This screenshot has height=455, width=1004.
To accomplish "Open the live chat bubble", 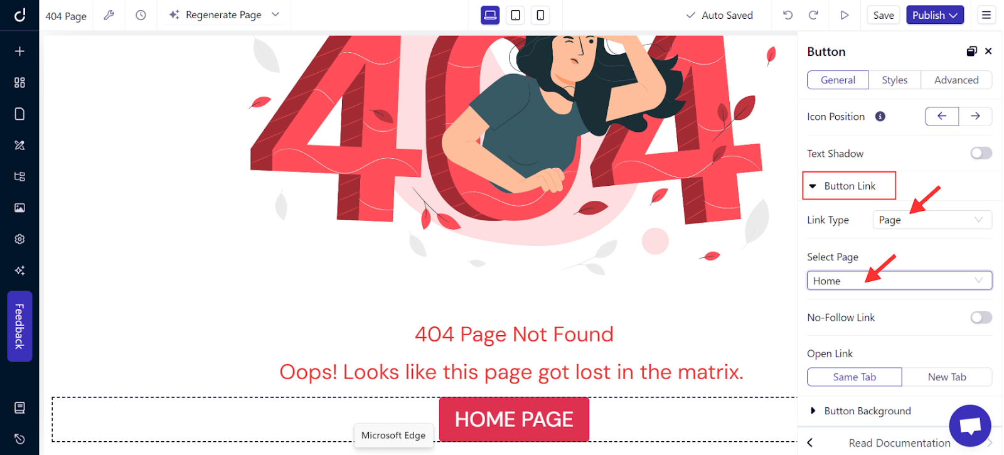I will tap(970, 426).
